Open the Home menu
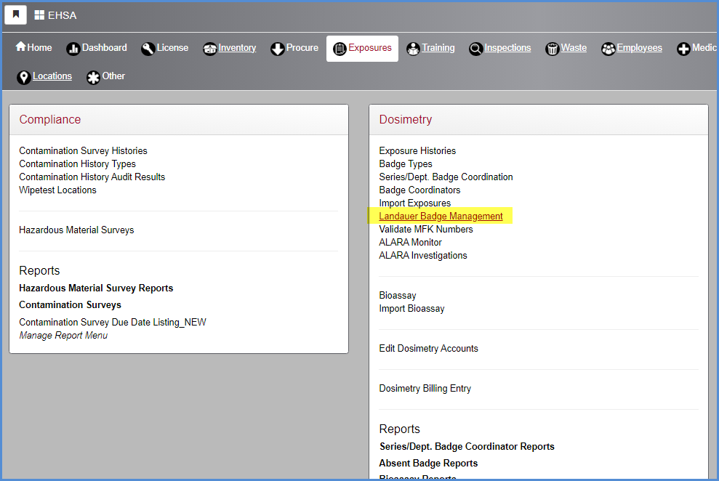This screenshot has width=719, height=481. [x=39, y=48]
